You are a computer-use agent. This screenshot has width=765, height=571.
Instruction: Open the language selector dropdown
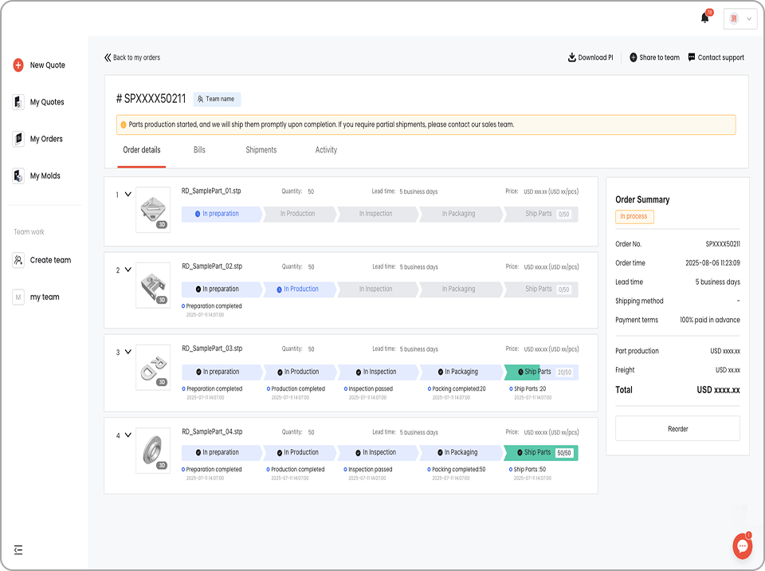tap(739, 19)
